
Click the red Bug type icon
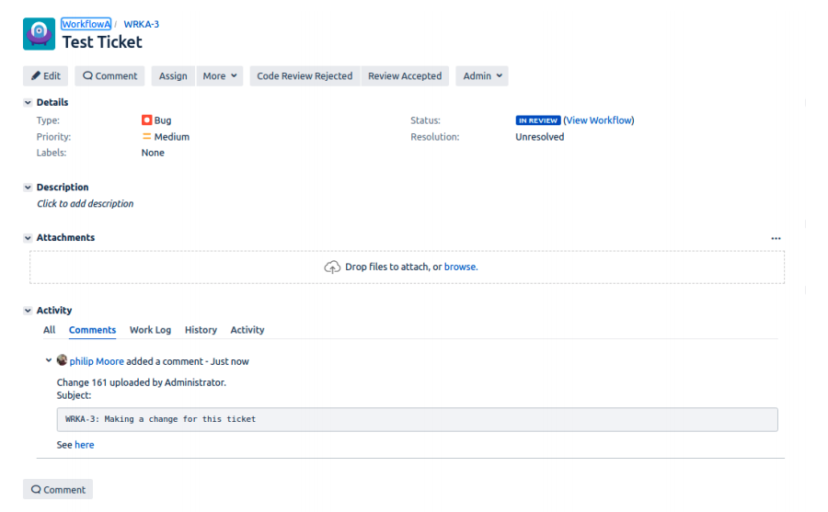(146, 120)
